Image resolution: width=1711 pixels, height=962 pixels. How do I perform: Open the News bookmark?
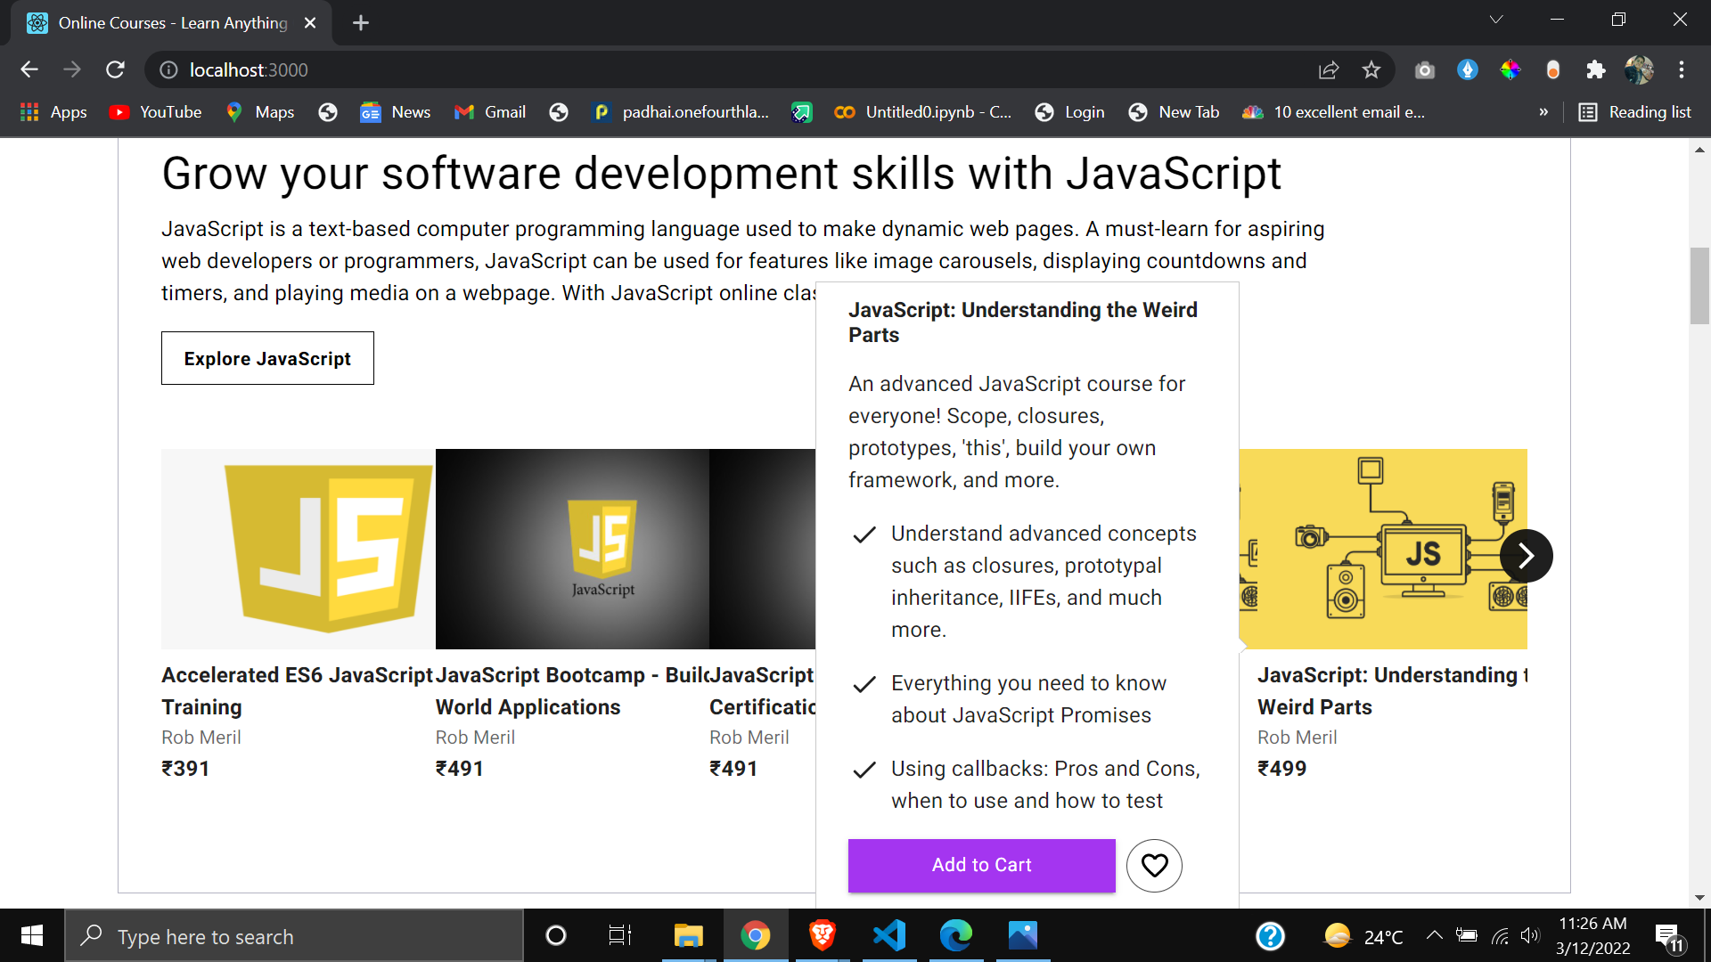[x=396, y=112]
